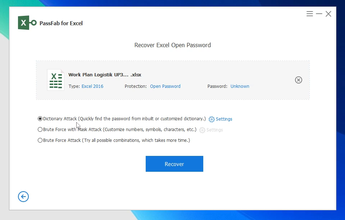Click the PassFab Excel key logo
This screenshot has height=220, width=345.
(x=27, y=23)
